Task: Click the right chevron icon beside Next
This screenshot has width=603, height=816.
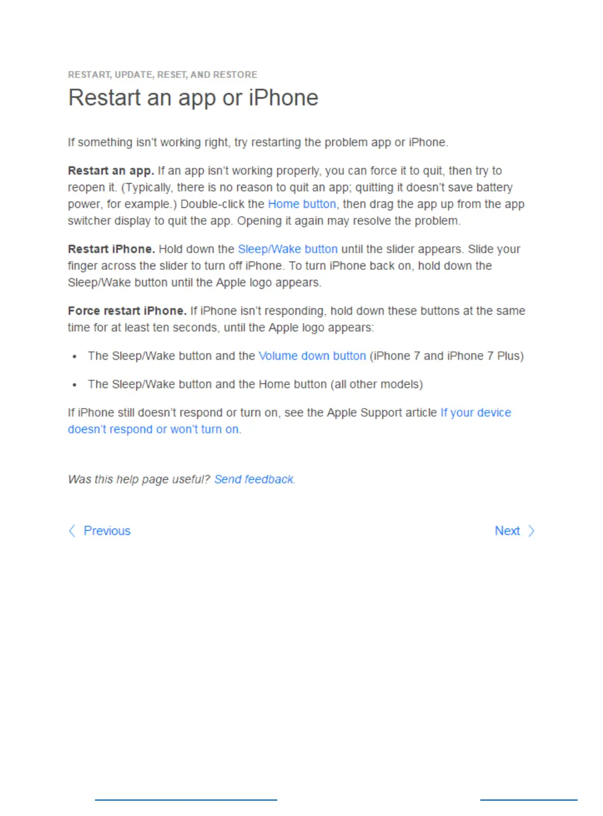Action: (x=532, y=531)
